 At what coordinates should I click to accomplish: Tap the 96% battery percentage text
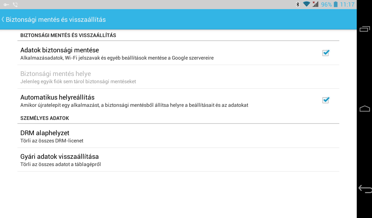(327, 4)
